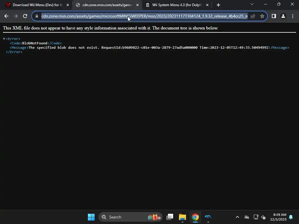
Task: Click the forward navigation arrow
Action: 16,16
